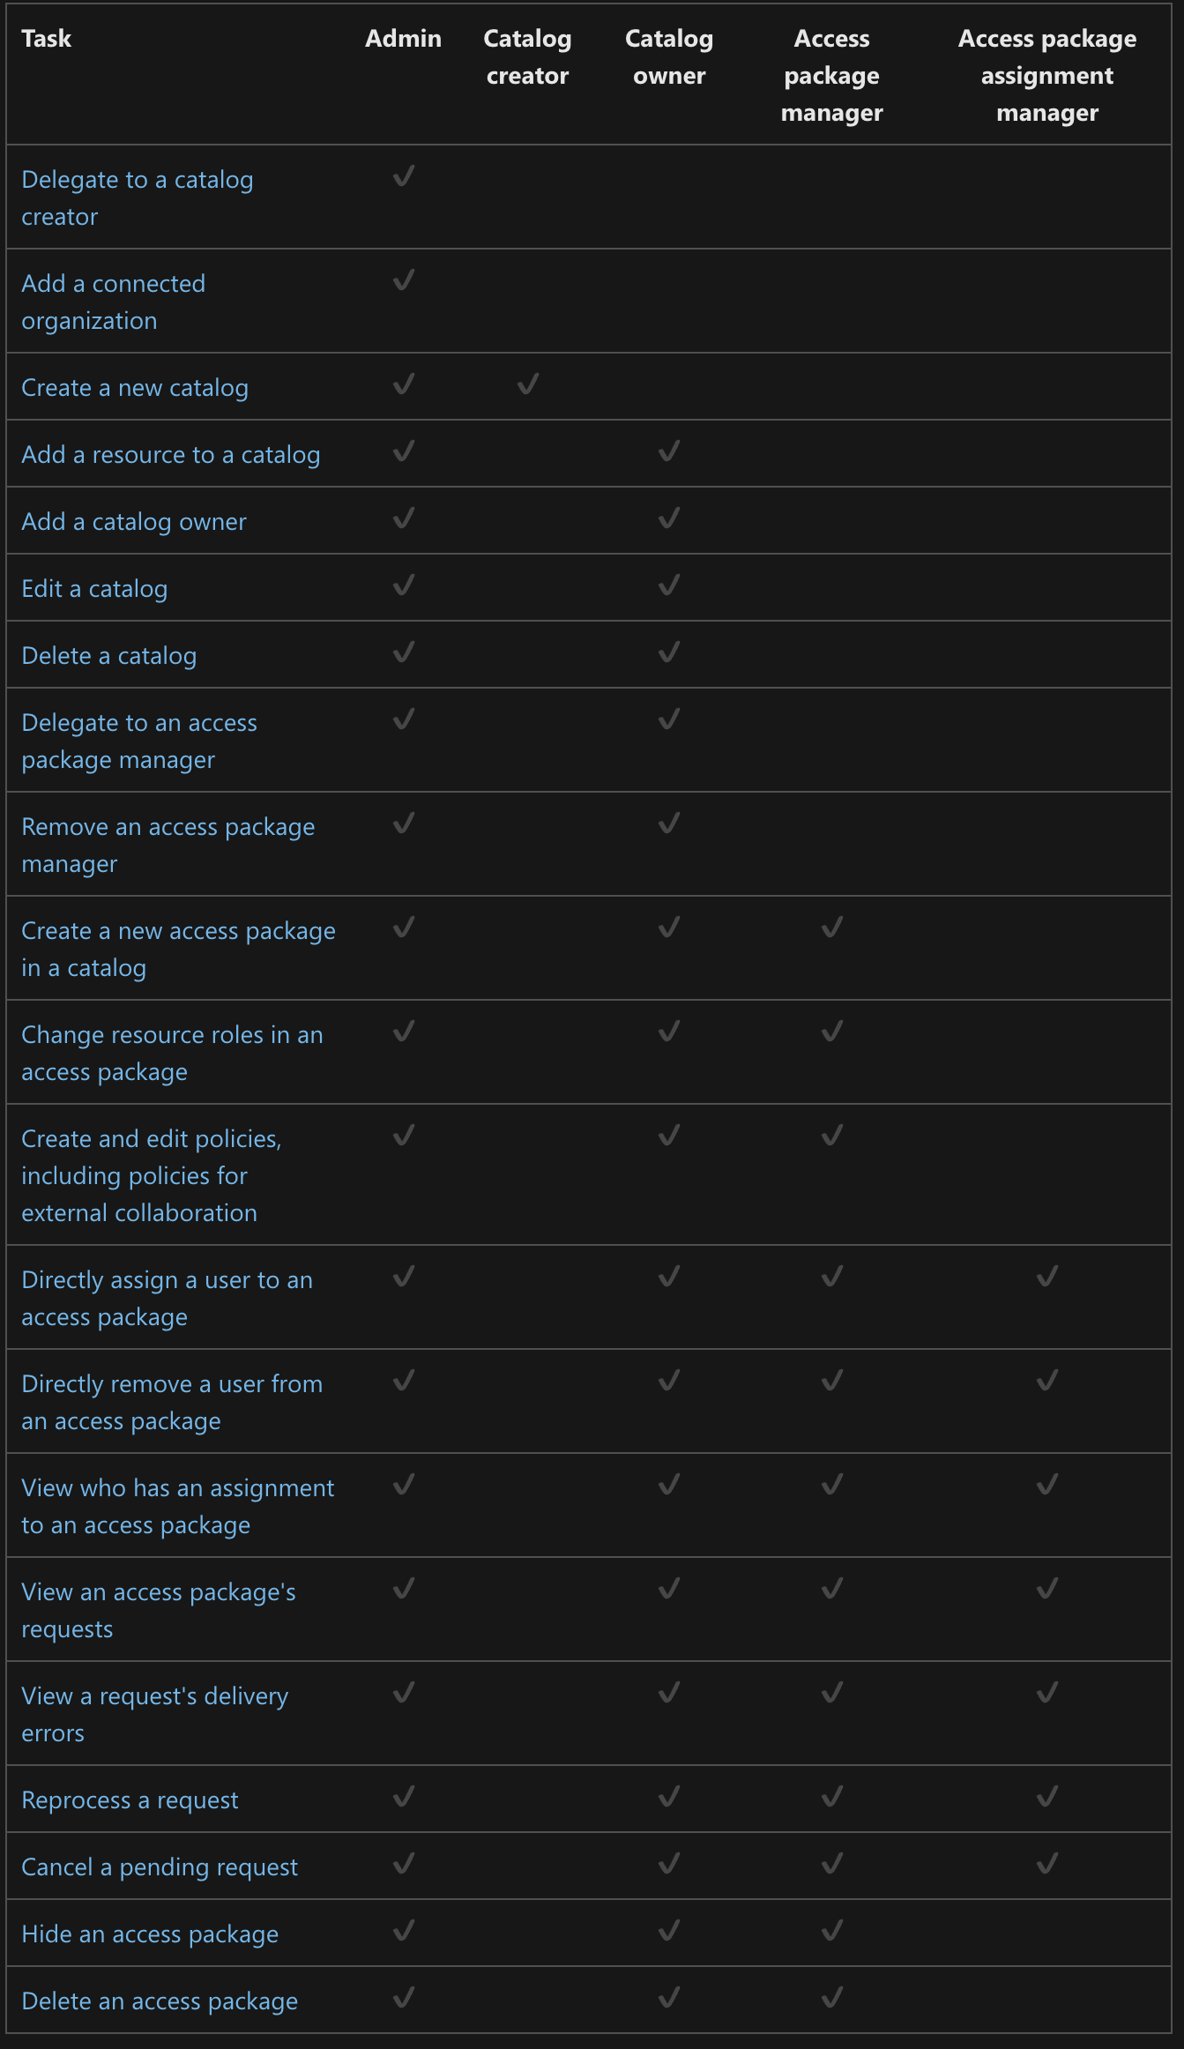Click 'Directly assign a user' link
Screen dimensions: 1184x2049
(167, 1298)
